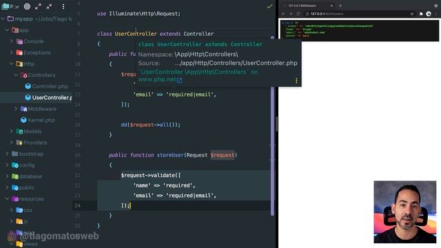Click the 'dd($request->all());' code line

click(151, 125)
